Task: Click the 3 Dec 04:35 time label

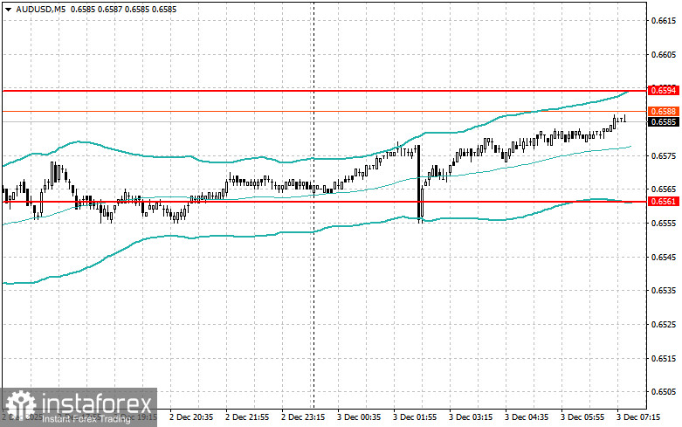Action: click(x=527, y=417)
